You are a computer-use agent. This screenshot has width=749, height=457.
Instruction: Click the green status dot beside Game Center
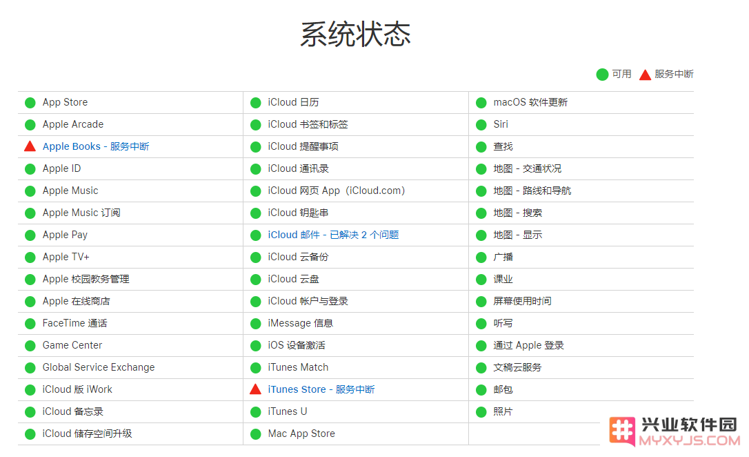pyautogui.click(x=30, y=346)
